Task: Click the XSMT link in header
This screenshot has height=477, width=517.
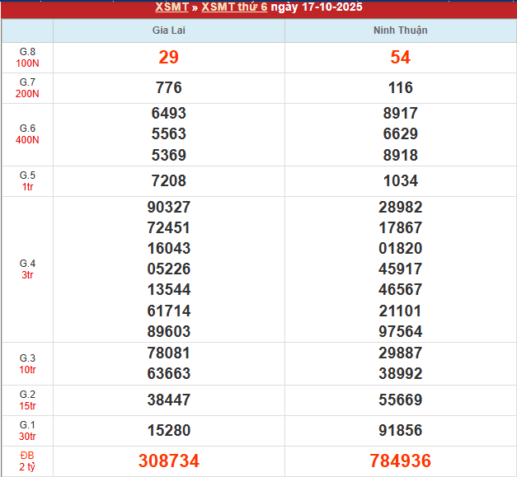Action: [x=170, y=7]
